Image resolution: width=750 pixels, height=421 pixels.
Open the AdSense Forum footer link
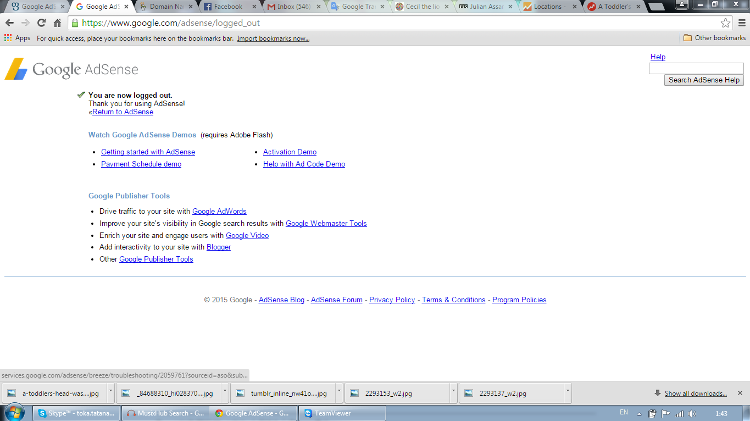coord(337,300)
